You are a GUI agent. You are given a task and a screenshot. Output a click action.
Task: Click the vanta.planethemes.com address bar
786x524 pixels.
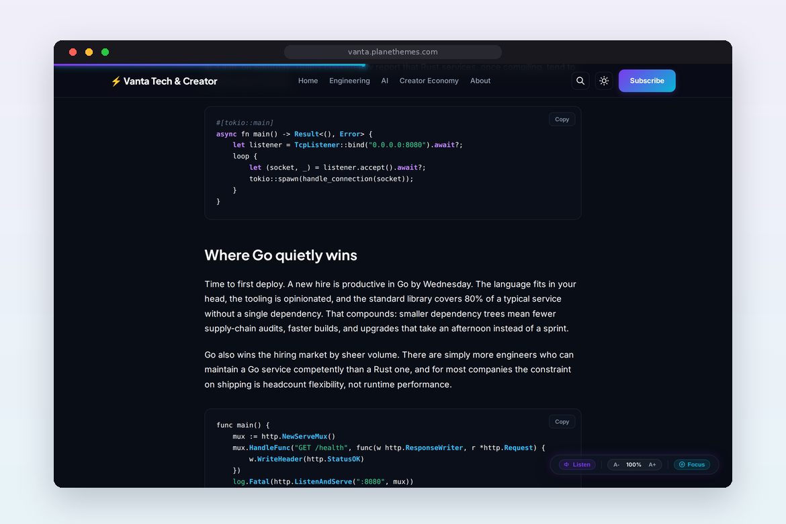click(392, 52)
